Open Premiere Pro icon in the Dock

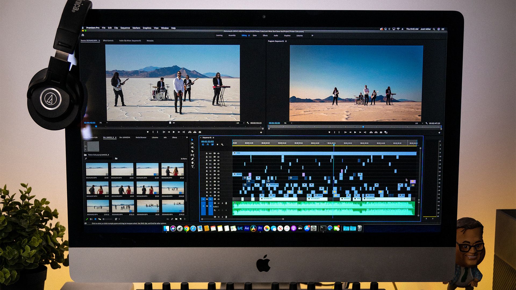[x=260, y=228]
